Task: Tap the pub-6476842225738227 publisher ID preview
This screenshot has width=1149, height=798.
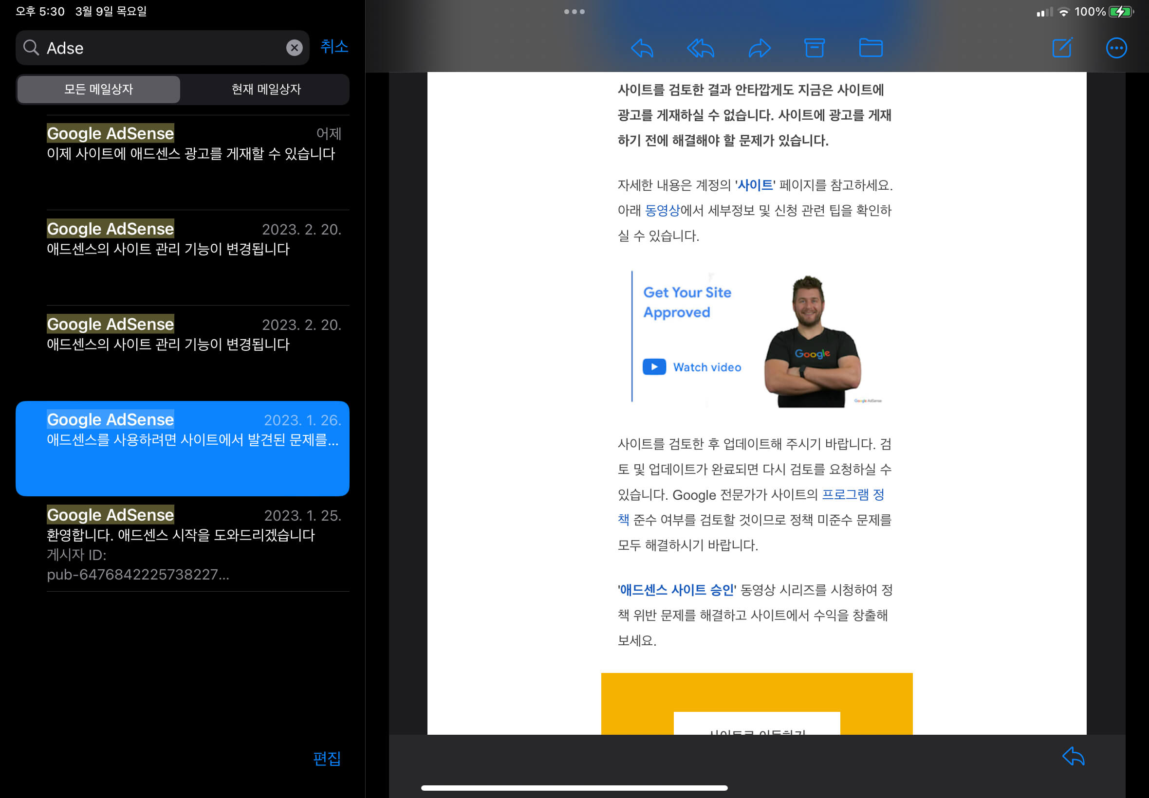Action: pyautogui.click(x=138, y=574)
